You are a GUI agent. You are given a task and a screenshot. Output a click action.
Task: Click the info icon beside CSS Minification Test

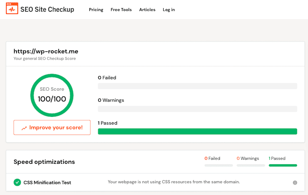[295, 183]
